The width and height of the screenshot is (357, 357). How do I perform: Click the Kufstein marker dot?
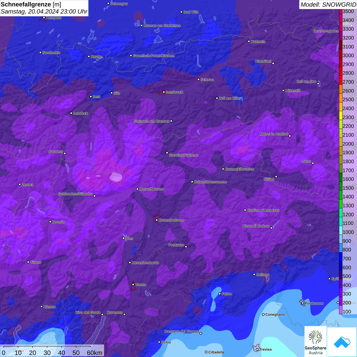point(249,41)
